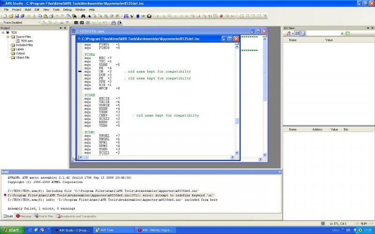This screenshot has width=375, height=234.
Task: Open the File menu
Action: point(6,9)
